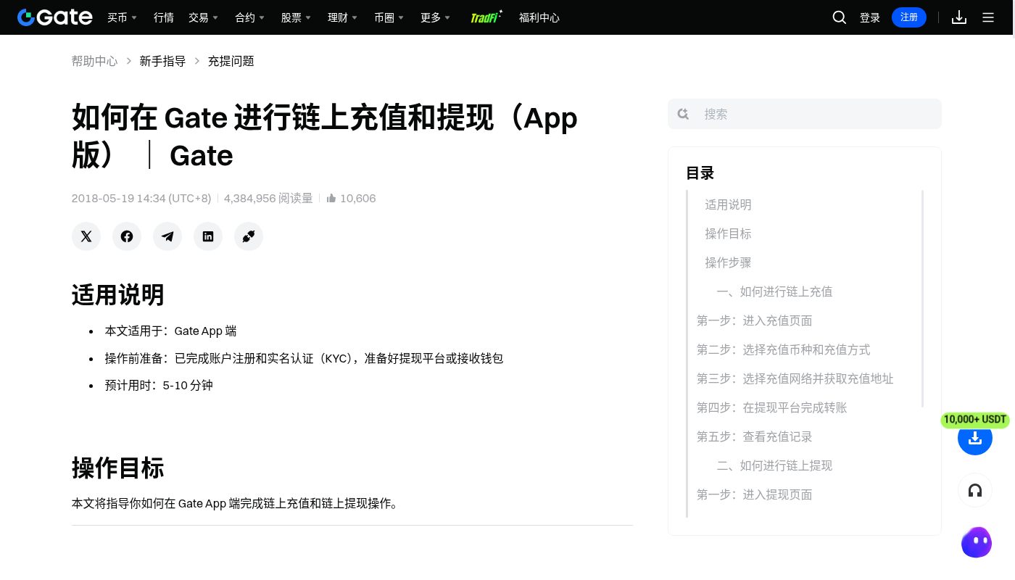
Task: Jump to 操作目标 in the table of contents
Action: [728, 233]
